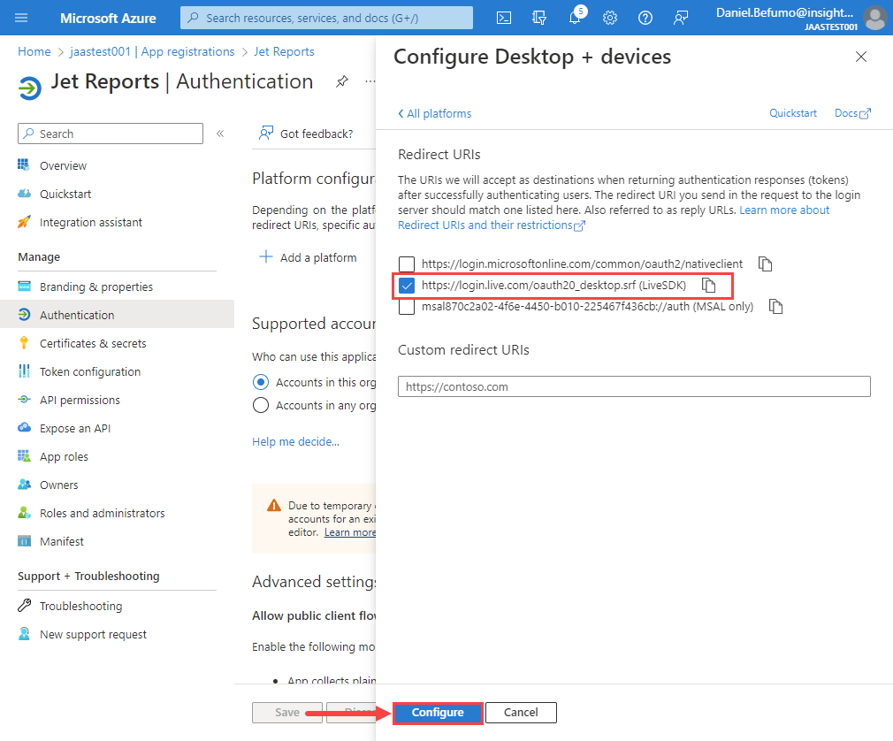
Task: Uncheck the login.live.com LiveSDK URI checkbox
Action: pyautogui.click(x=407, y=286)
